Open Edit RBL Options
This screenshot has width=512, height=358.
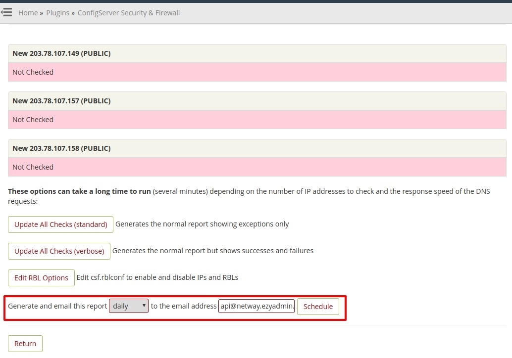(41, 278)
